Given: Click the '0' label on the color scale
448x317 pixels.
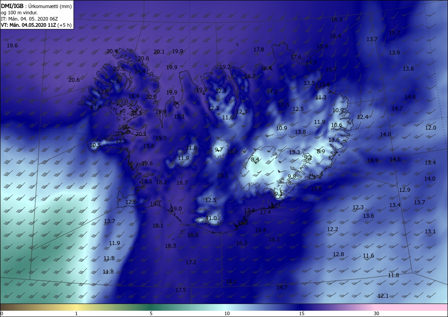Looking at the screenshot, I should 2,314.
